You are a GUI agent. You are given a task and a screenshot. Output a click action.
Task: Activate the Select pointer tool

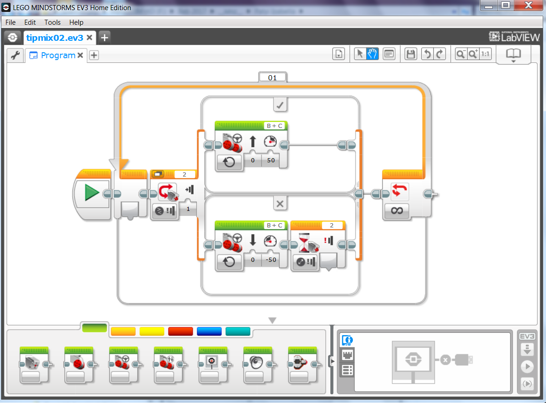[x=360, y=54]
